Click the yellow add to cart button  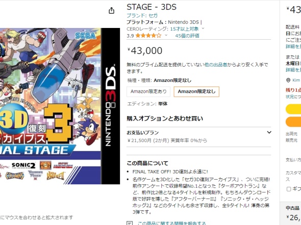pyautogui.click(x=293, y=109)
